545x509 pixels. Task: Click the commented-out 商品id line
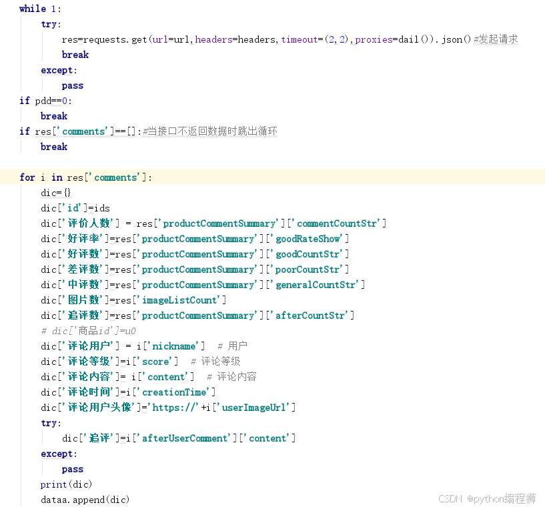88,331
